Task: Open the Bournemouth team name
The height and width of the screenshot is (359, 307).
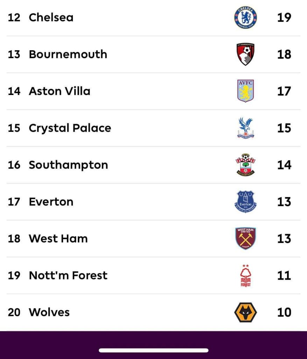Action: (x=68, y=54)
